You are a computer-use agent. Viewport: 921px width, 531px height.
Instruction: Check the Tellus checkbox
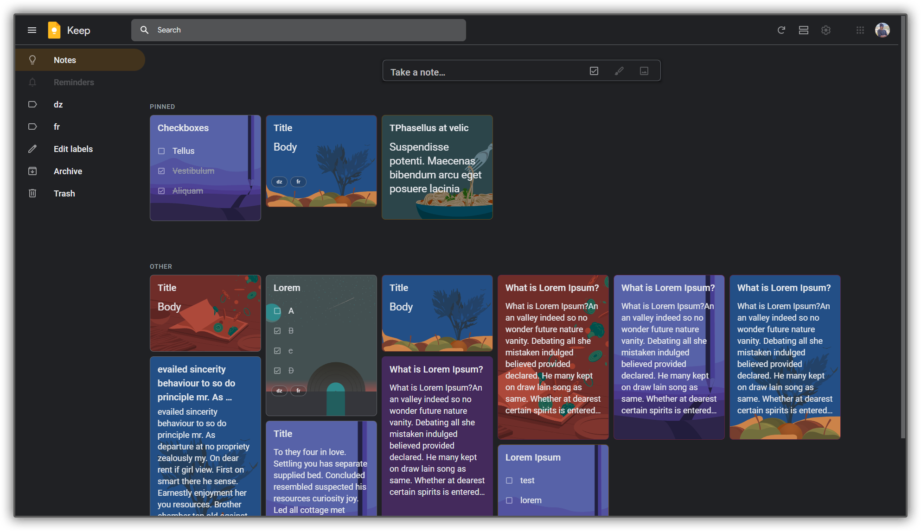pos(161,151)
